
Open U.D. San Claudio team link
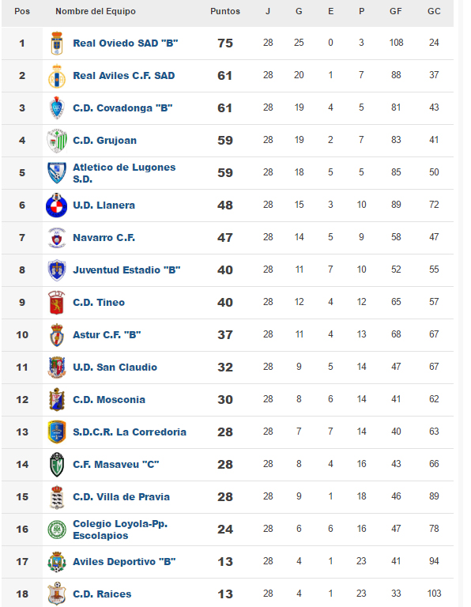point(115,368)
